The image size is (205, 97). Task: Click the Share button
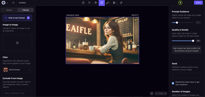[198, 3]
